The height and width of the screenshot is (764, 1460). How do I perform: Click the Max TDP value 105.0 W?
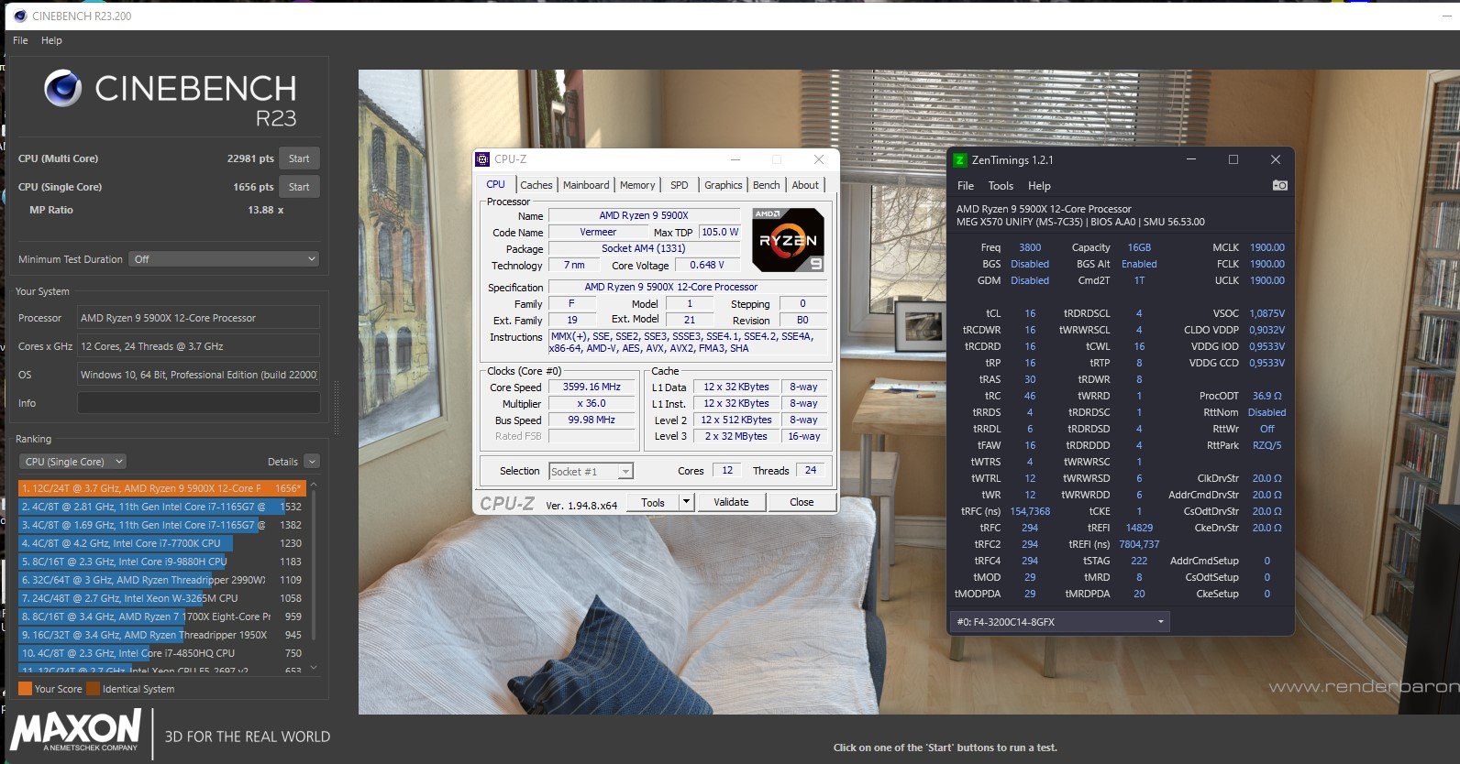pos(720,232)
